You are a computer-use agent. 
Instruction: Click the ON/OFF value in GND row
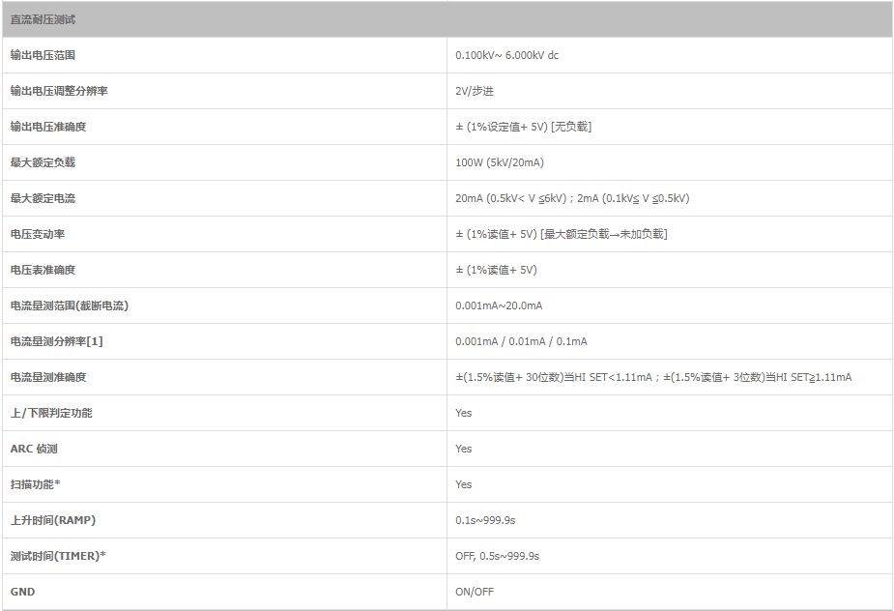475,592
